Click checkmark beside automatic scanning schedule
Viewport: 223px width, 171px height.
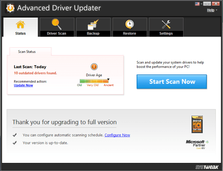point(15,135)
